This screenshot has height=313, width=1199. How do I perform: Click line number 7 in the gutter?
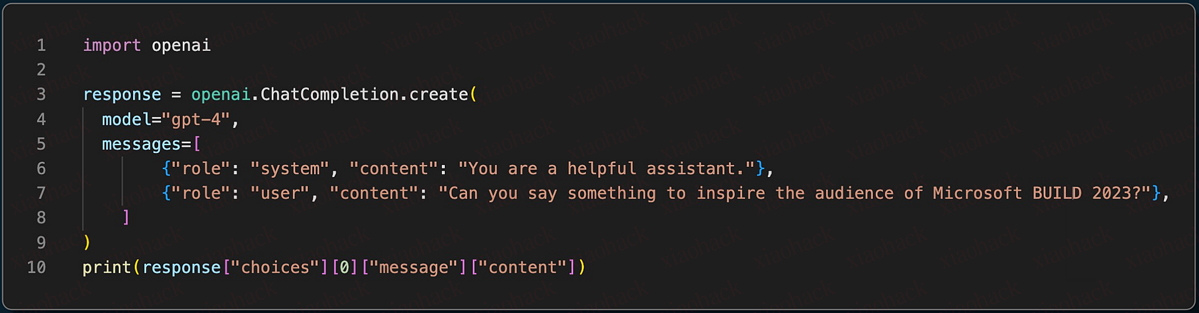coord(41,194)
